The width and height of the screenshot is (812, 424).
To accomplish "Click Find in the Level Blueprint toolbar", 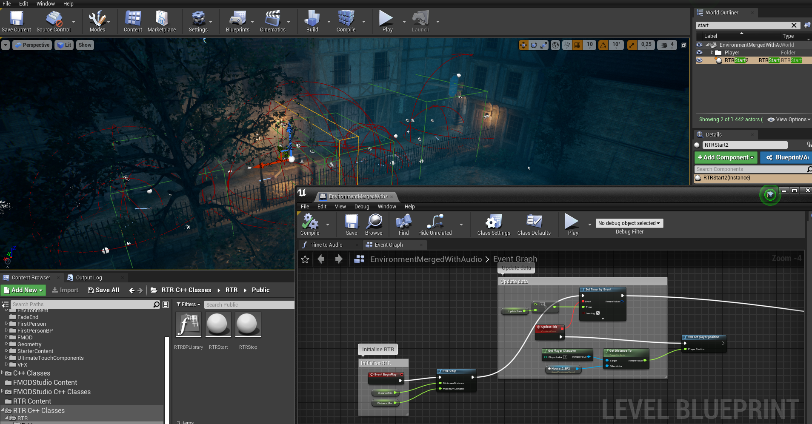I will tap(403, 225).
